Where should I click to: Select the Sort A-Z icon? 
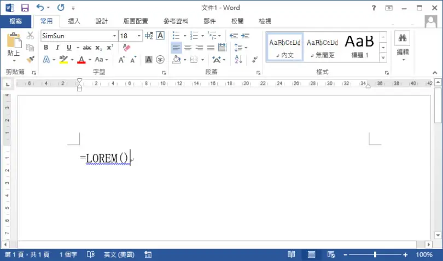pyautogui.click(x=238, y=60)
